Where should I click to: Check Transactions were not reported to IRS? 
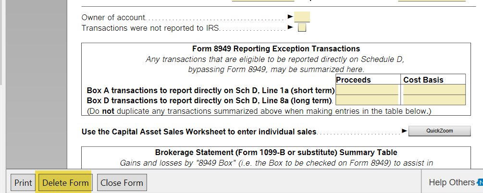tap(302, 28)
